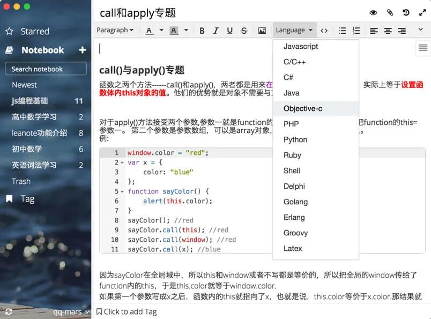The image size is (431, 319).
Task: Choose Latex from the Language list
Action: 316,249
